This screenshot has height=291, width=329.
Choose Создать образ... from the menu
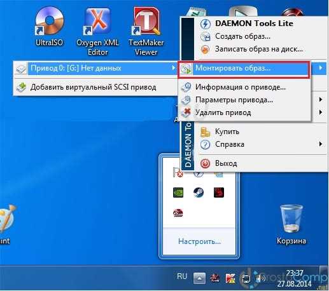point(243,36)
